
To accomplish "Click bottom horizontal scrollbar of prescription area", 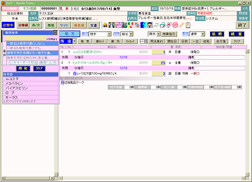I will pyautogui.click(x=152, y=178).
